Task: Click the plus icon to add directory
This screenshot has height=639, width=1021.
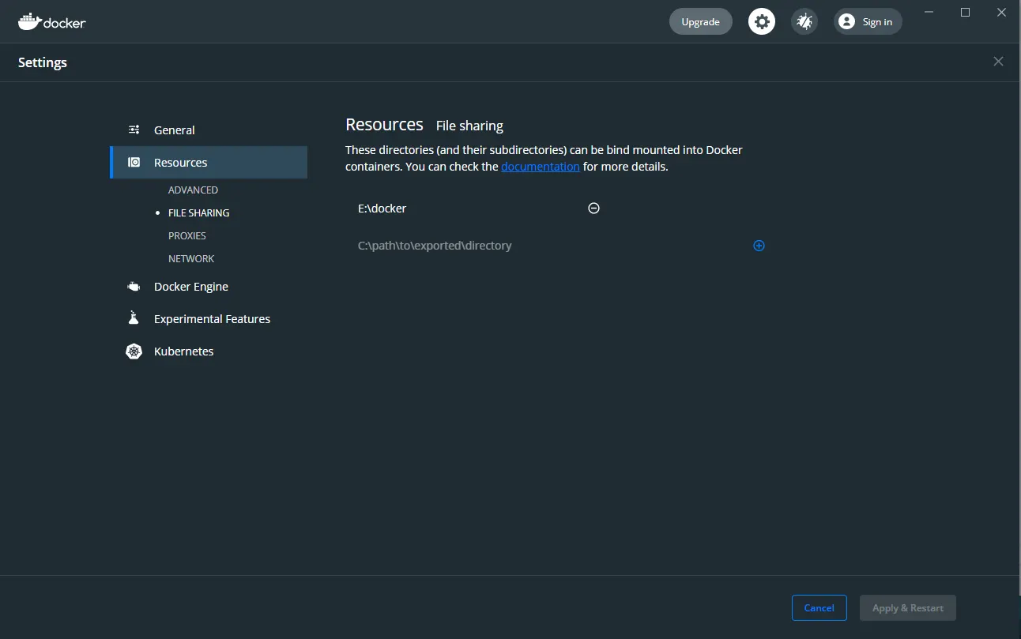Action: point(759,246)
